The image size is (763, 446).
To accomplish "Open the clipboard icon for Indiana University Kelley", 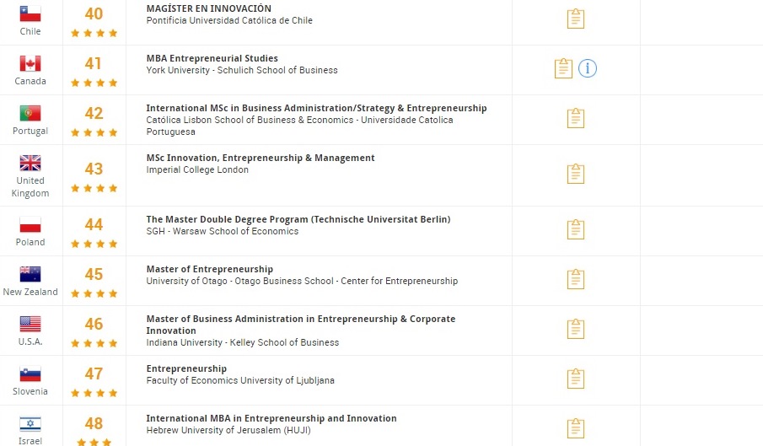I will point(576,329).
